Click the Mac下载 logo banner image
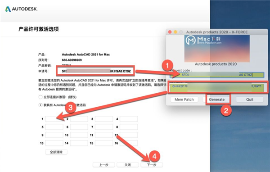Viewport: 270px width, 172px height. (x=217, y=49)
